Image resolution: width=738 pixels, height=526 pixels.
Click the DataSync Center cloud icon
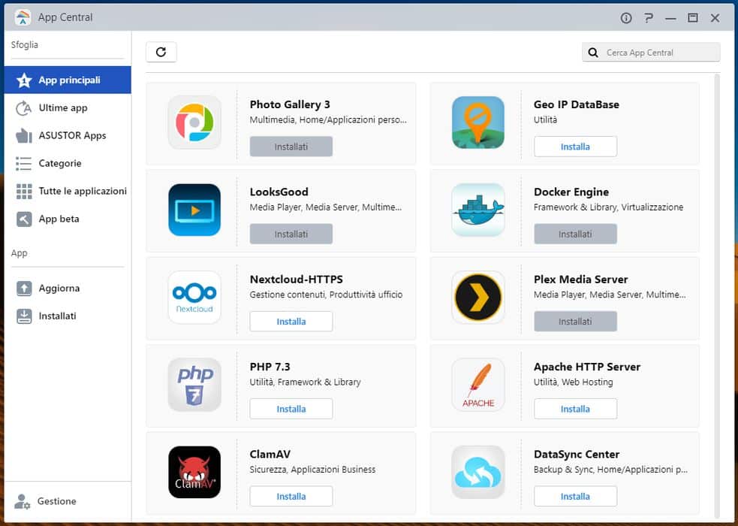coord(478,472)
